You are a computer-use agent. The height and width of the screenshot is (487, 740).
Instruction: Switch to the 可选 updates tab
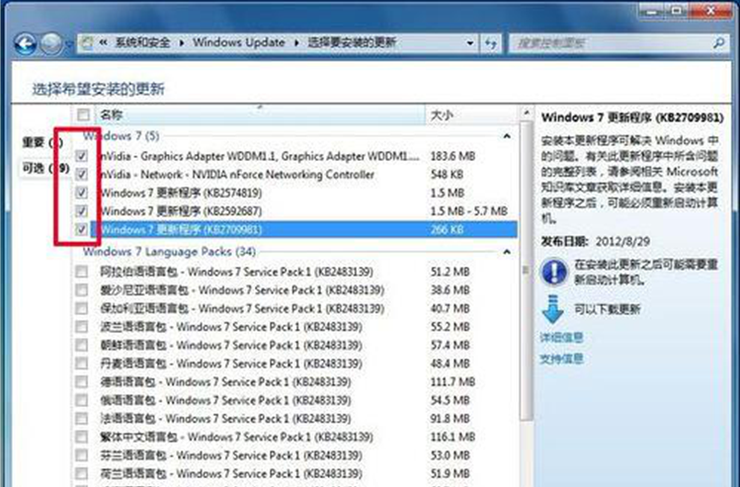point(41,169)
